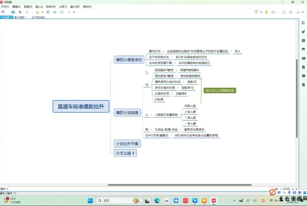307x206 pixels.
Task: Click the Share icon in toolbar
Action: (291, 12)
